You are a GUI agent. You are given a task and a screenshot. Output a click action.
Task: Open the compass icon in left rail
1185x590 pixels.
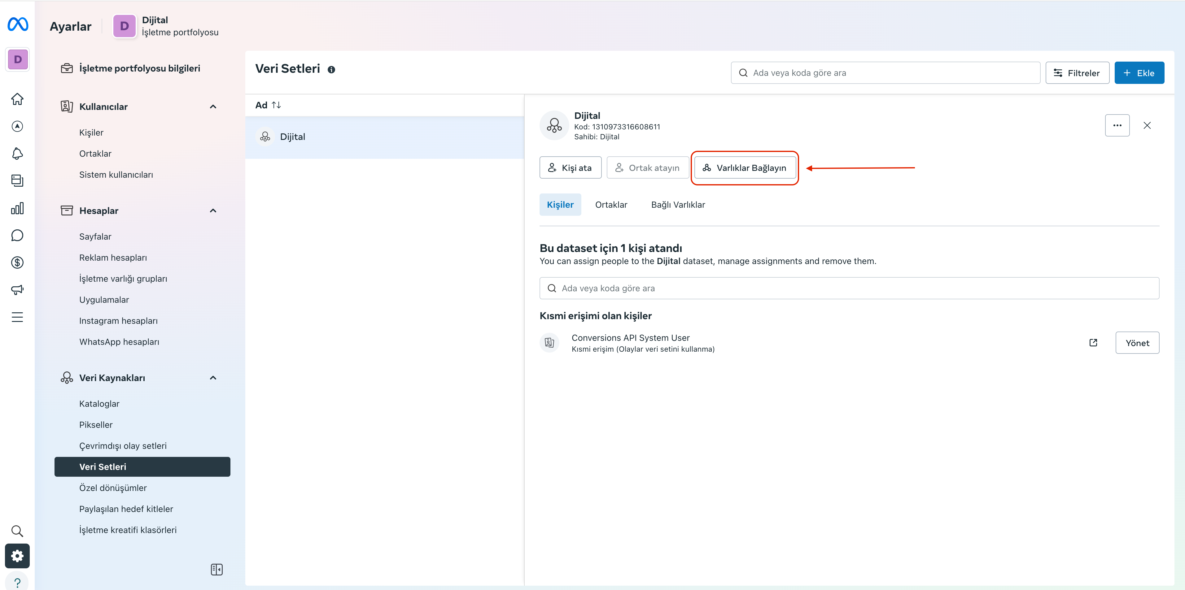click(x=17, y=126)
